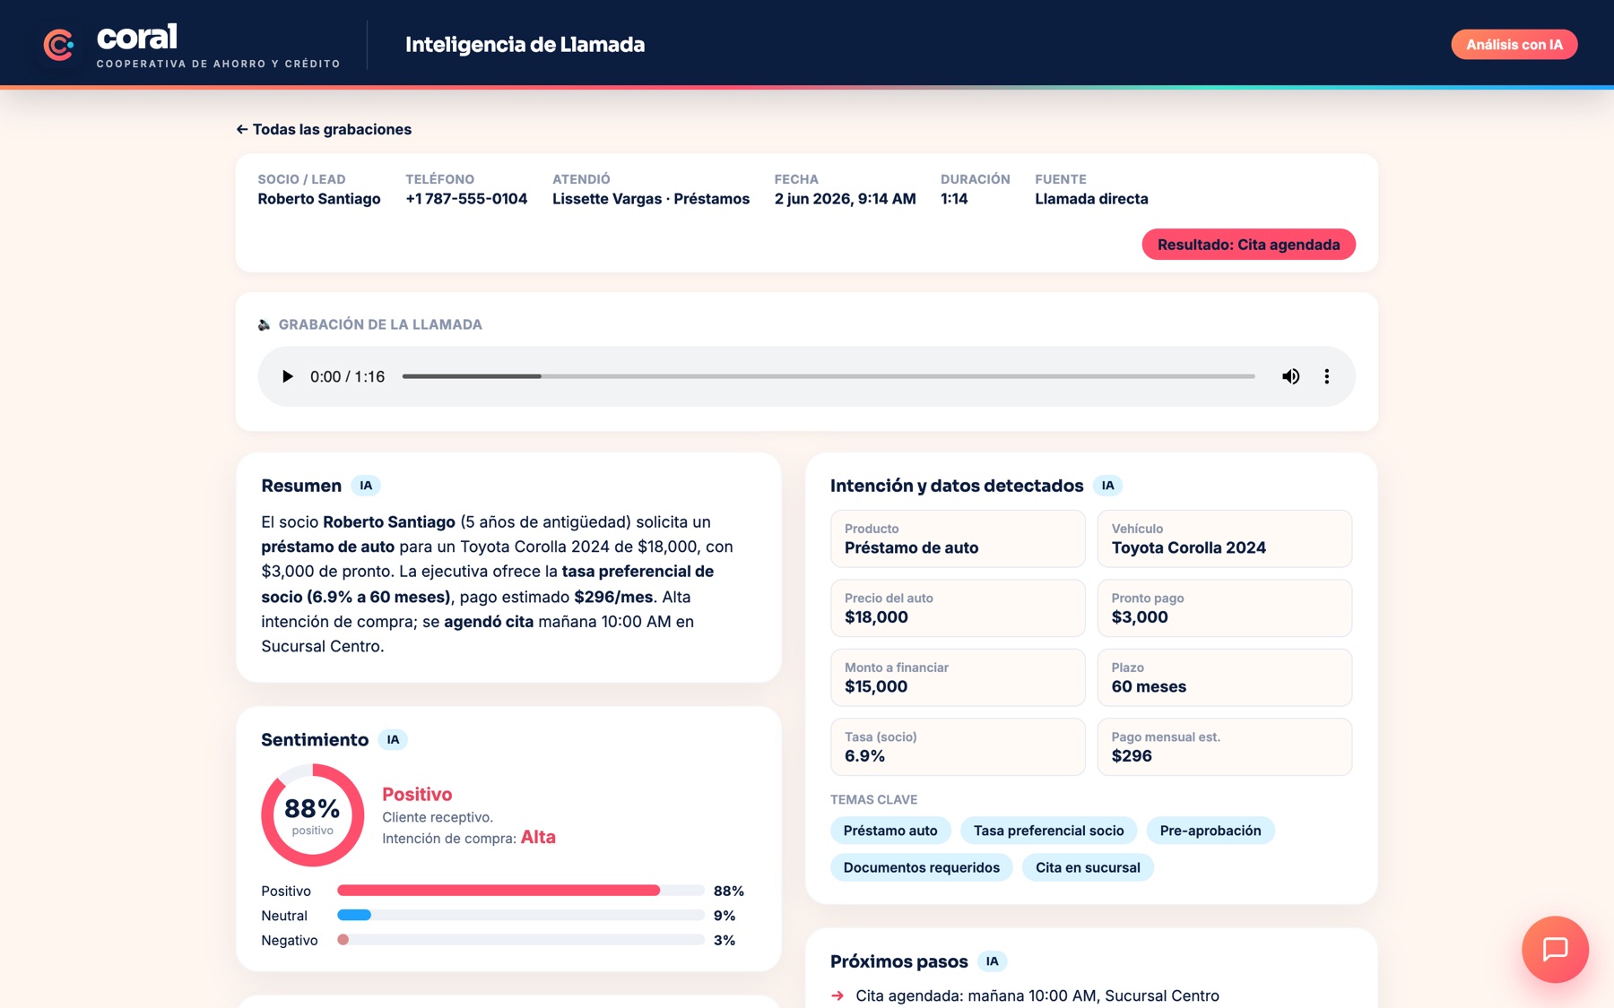Select the Cita en sucursal tag
Image resolution: width=1614 pixels, height=1008 pixels.
(1088, 867)
